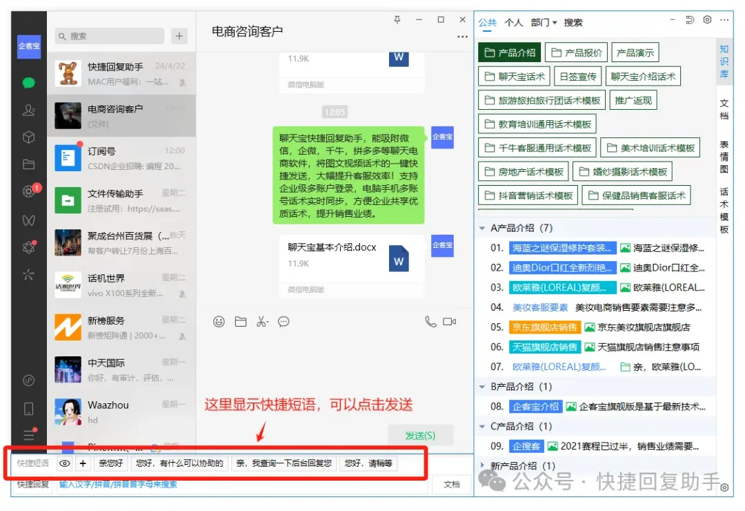This screenshot has height=511, width=745.
Task: Click the search box above the chat list
Action: point(110,36)
